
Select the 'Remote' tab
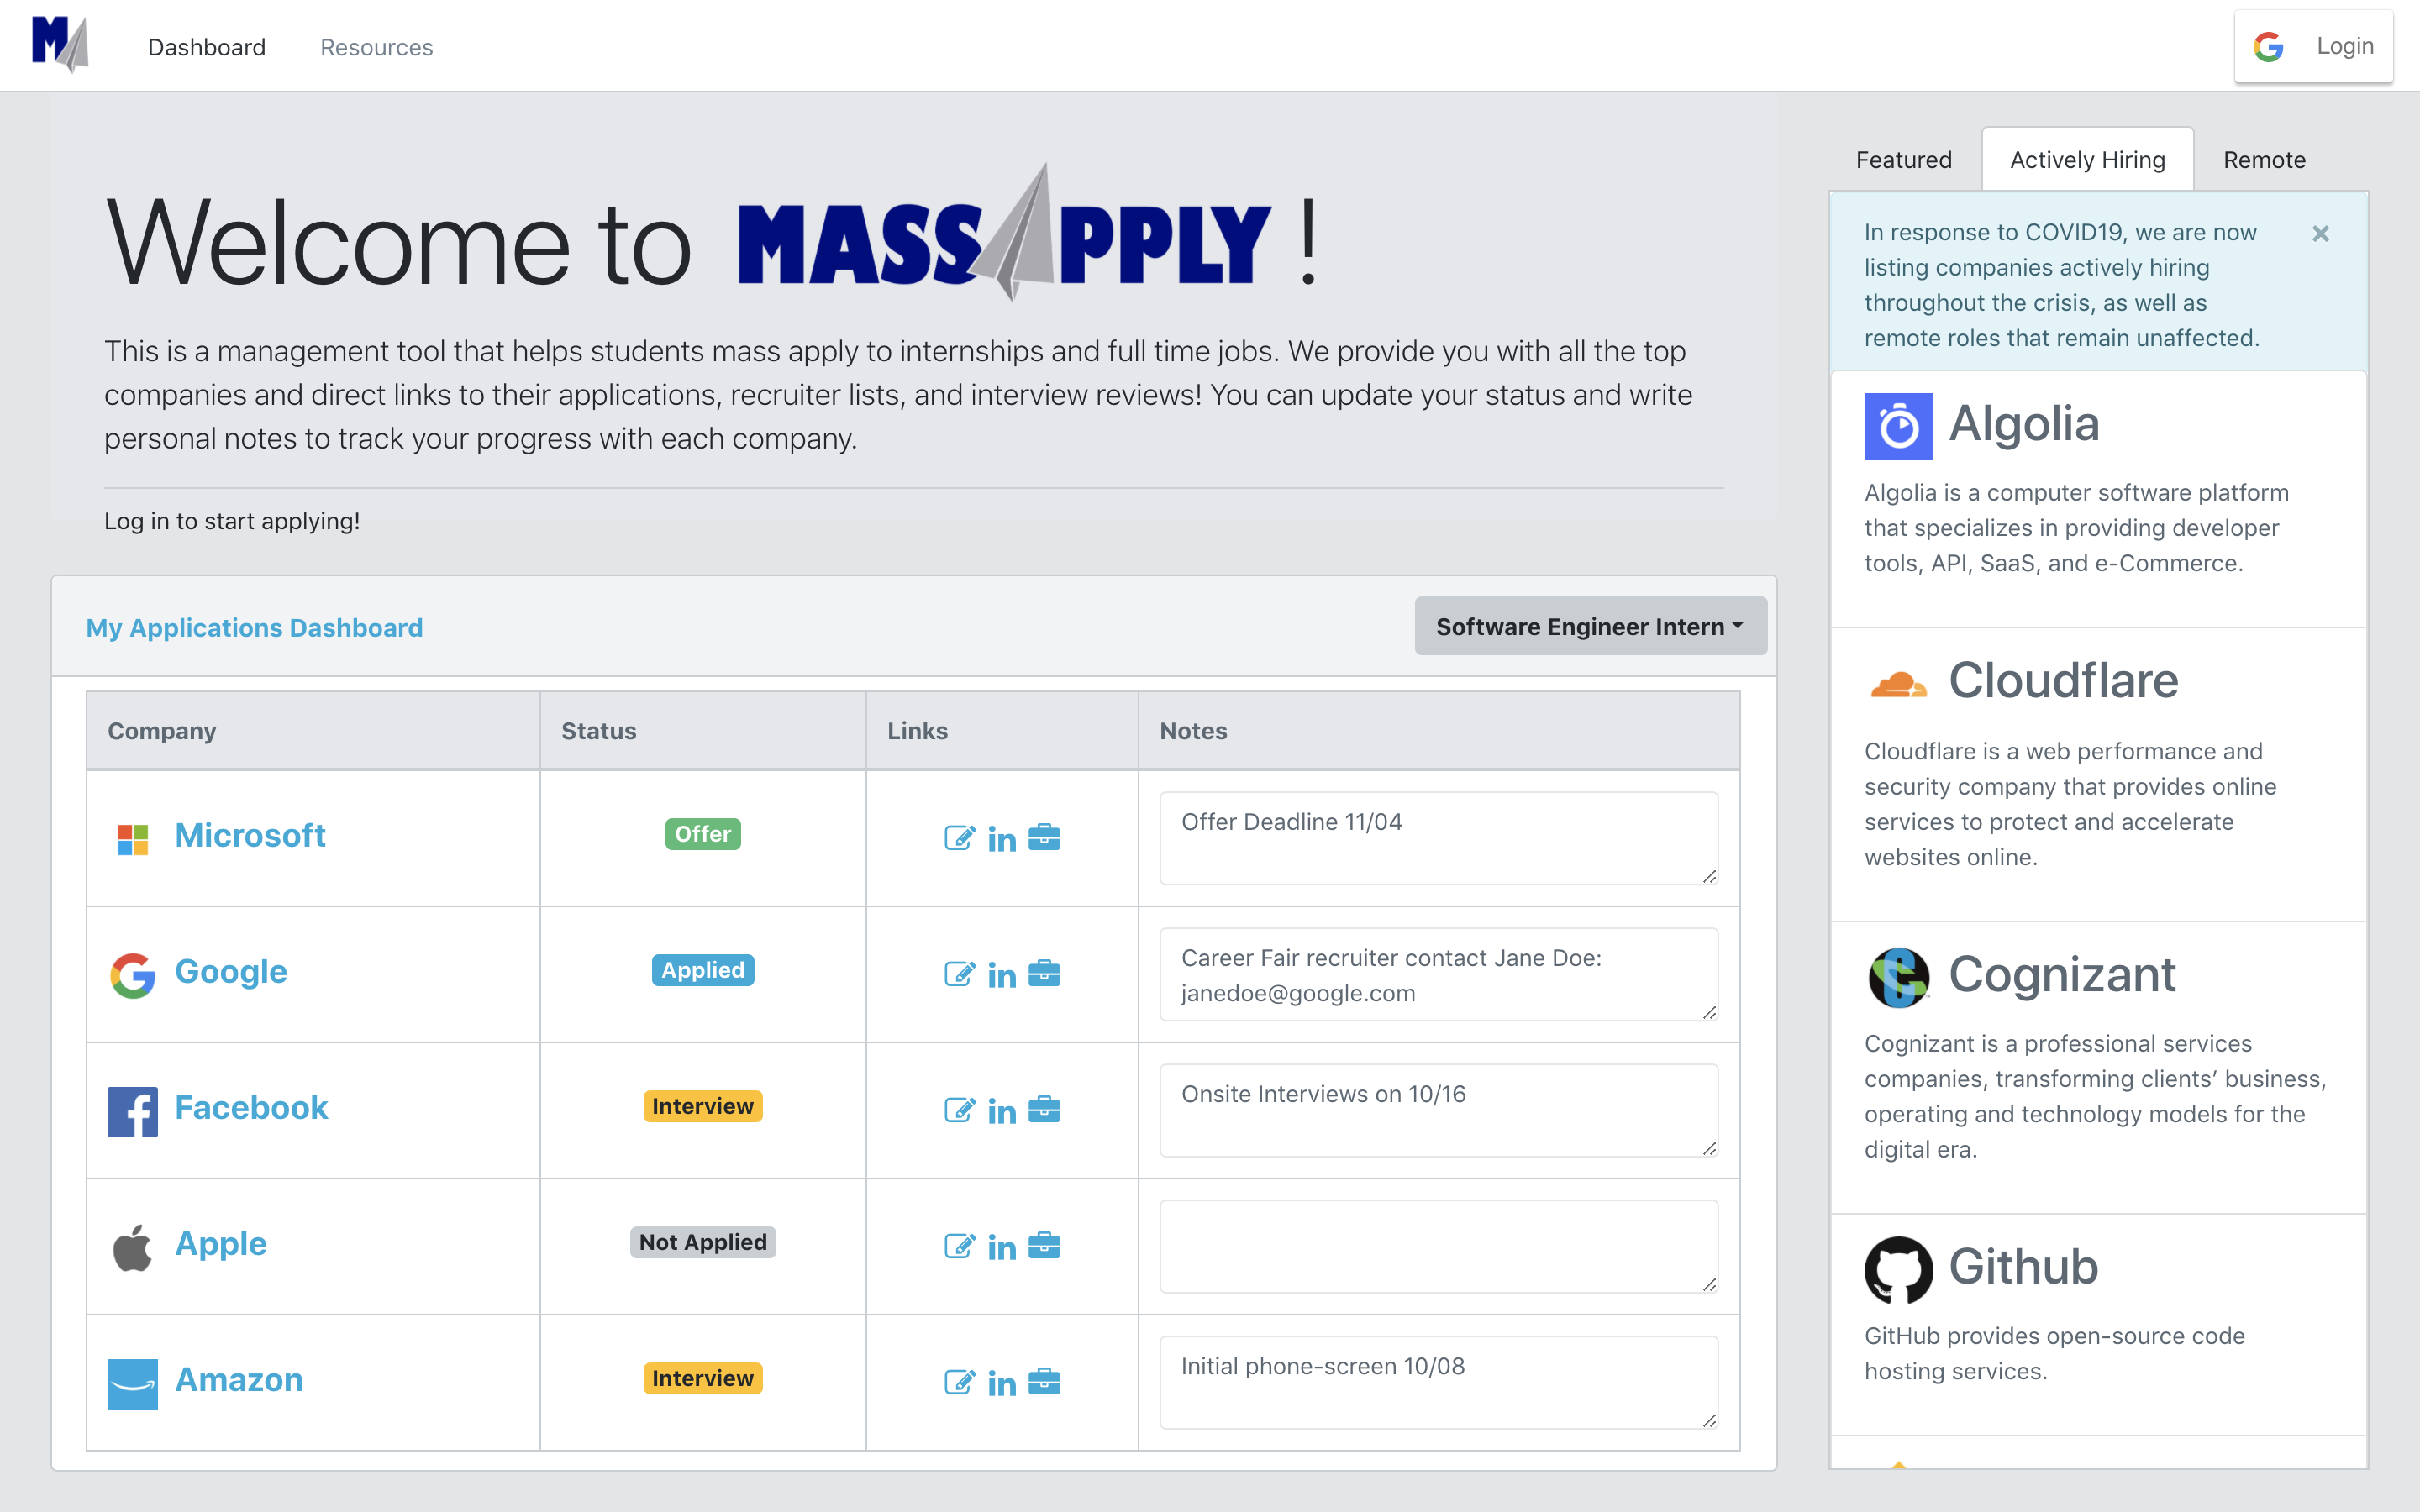click(x=2263, y=157)
